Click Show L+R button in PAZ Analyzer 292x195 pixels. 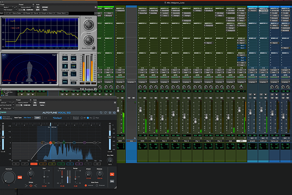73,66
